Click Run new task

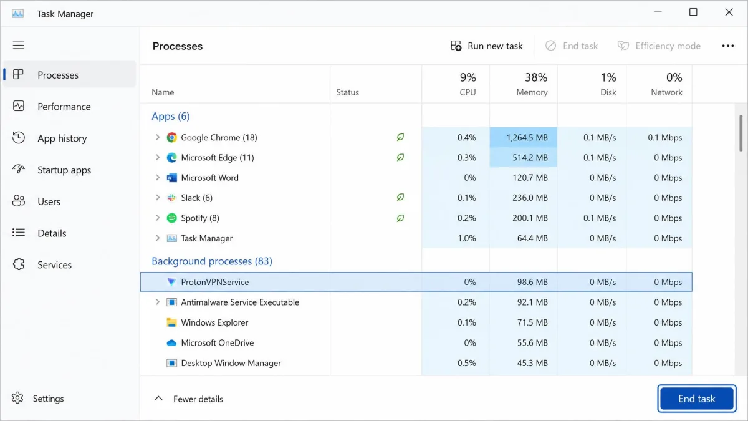coord(487,46)
